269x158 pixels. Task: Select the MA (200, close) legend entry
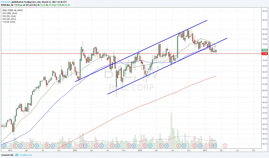tap(10, 13)
